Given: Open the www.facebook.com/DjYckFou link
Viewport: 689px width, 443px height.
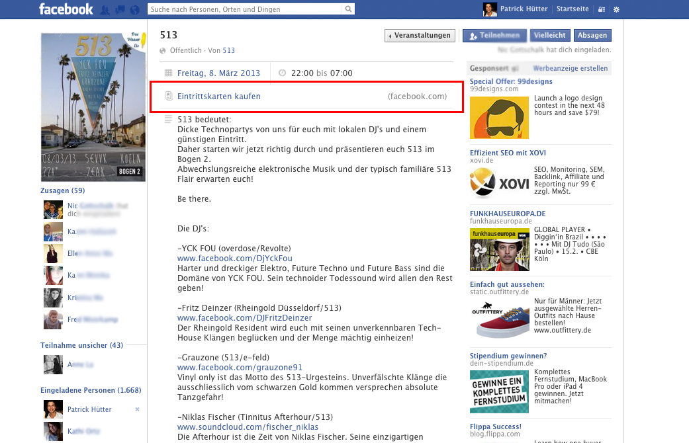Looking at the screenshot, I should click(234, 259).
